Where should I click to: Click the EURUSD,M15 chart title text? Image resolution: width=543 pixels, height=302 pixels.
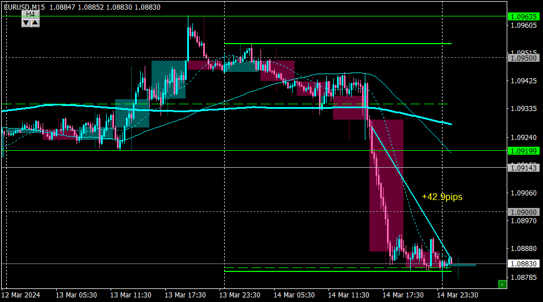point(24,7)
